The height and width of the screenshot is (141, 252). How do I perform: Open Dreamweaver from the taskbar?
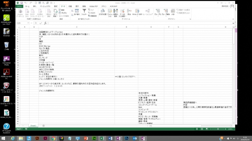click(94, 138)
